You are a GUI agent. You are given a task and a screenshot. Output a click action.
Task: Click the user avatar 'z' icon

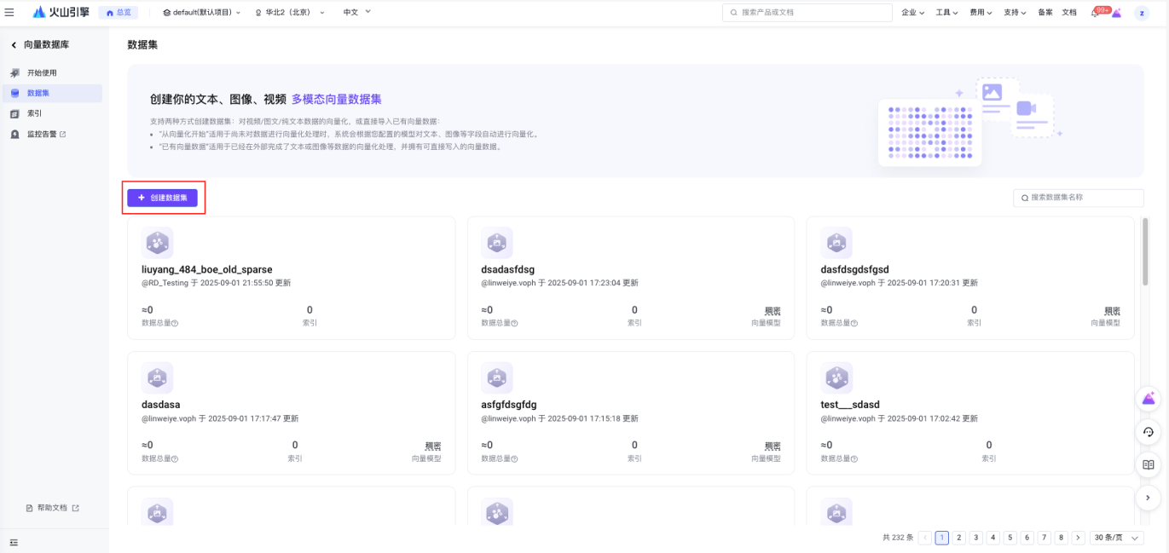point(1141,13)
